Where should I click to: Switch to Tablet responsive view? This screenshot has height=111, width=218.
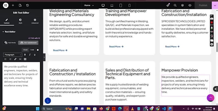click(x=121, y=5)
